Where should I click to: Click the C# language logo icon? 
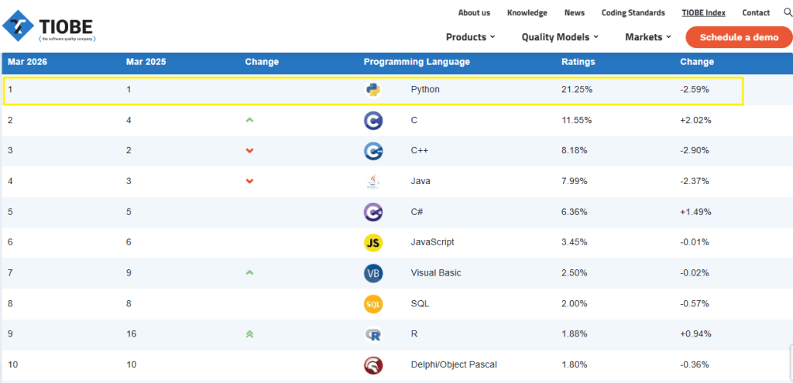373,212
